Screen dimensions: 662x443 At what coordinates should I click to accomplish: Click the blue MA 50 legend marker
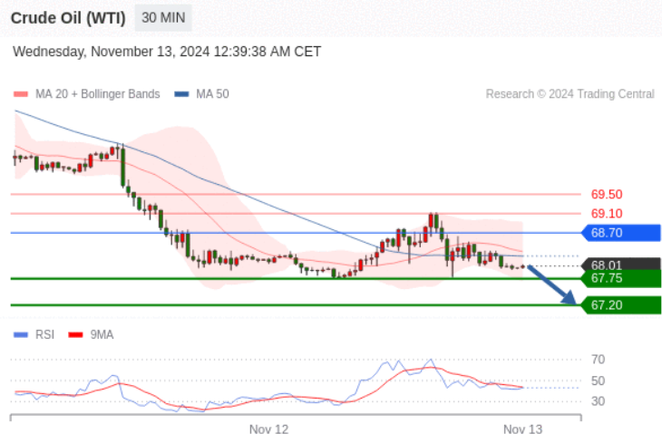[181, 94]
